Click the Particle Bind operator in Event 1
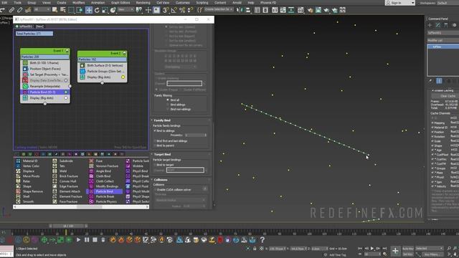 coord(45,92)
